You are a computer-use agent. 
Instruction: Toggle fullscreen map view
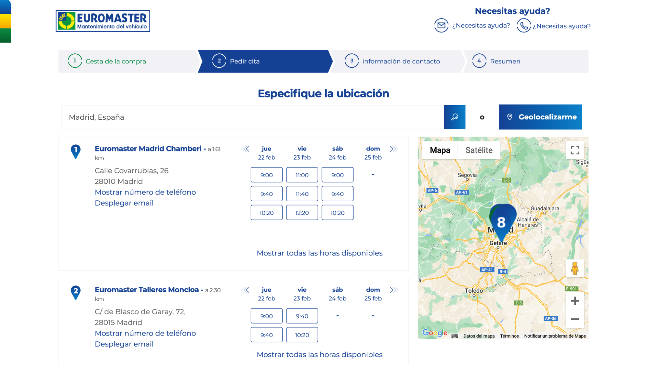[575, 150]
